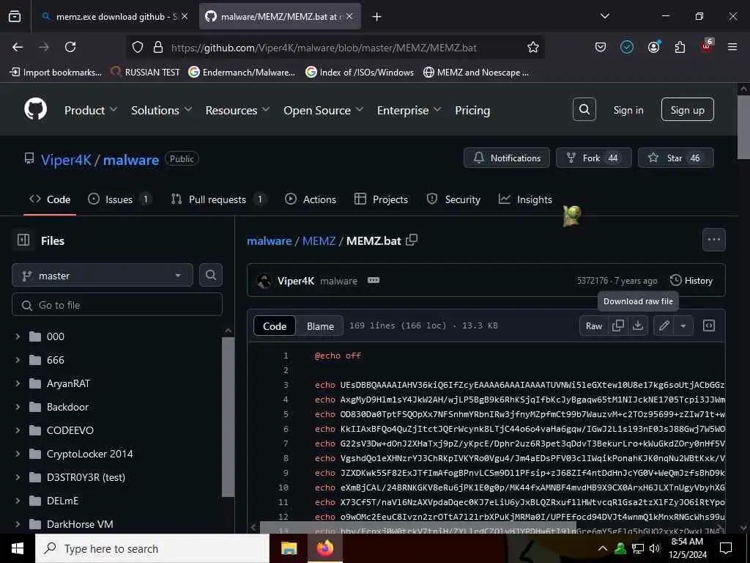Click Firefox icon in taskbar
This screenshot has height=563, width=750.
coord(324,548)
